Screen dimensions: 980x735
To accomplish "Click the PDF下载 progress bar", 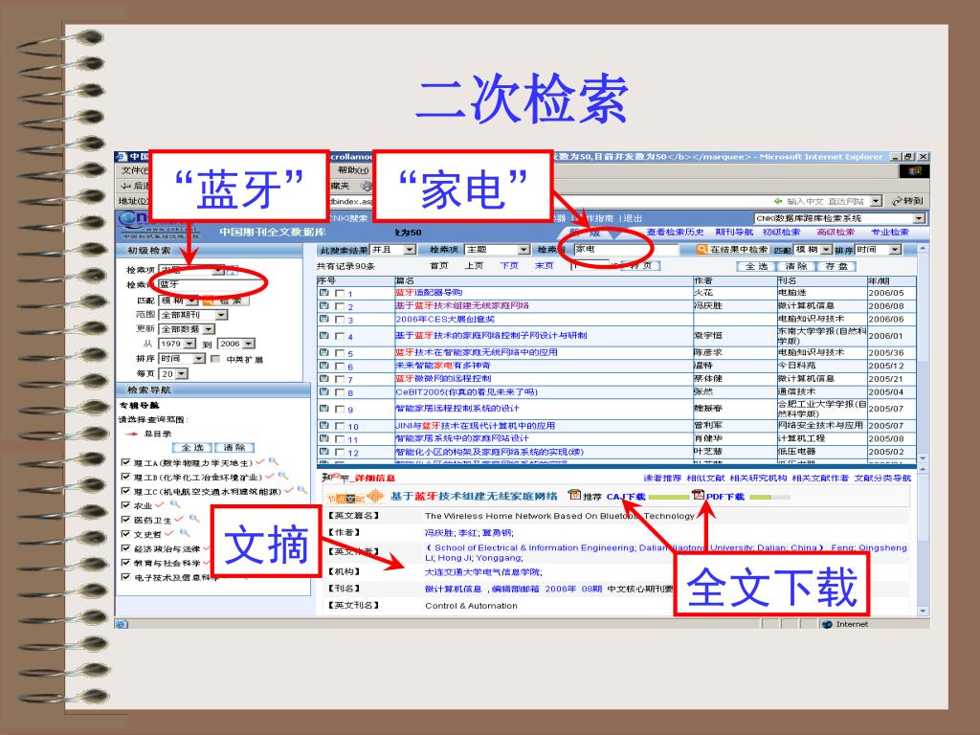I will [x=770, y=497].
